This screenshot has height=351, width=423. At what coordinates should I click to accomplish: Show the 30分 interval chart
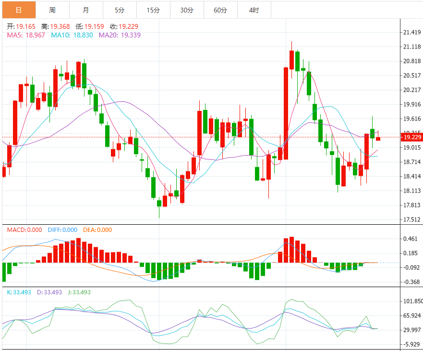(187, 10)
